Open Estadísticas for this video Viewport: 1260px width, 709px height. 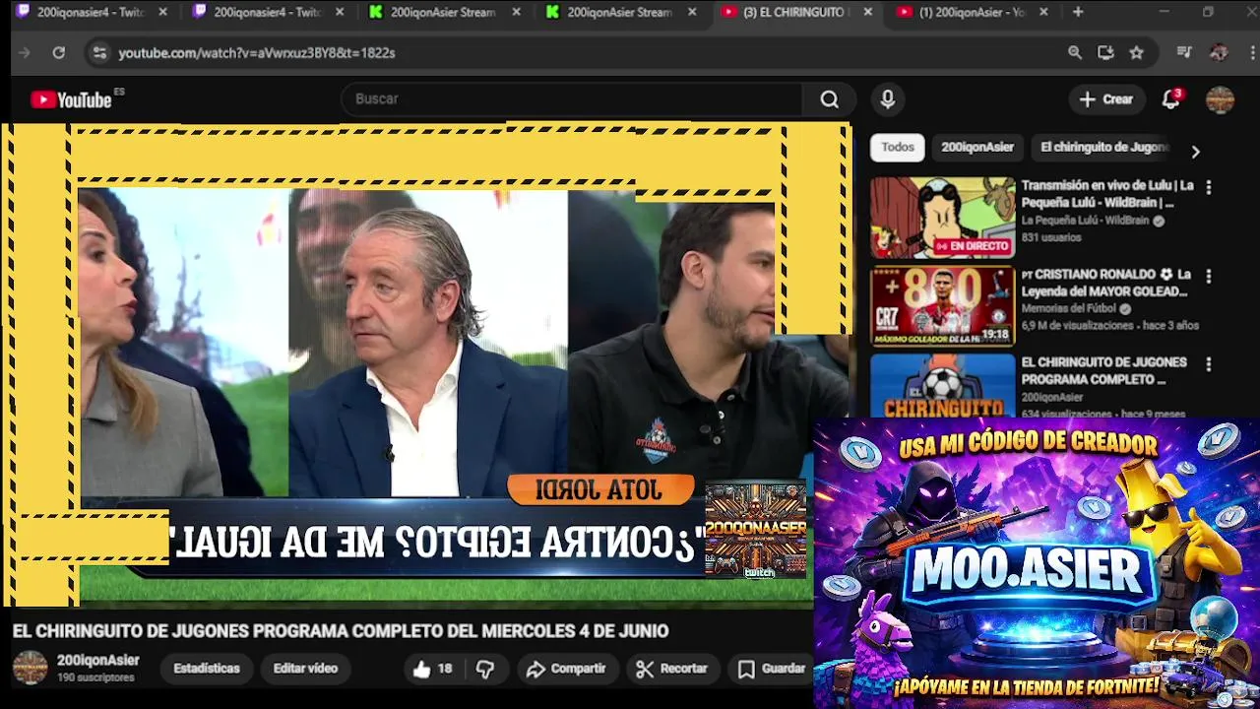pyautogui.click(x=207, y=669)
